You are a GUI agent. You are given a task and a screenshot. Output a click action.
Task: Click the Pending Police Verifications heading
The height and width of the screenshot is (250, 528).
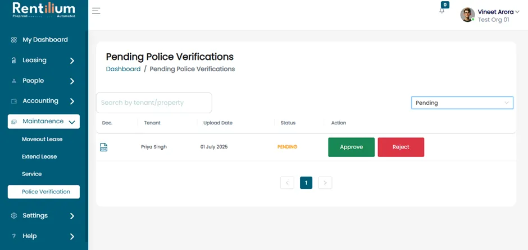170,57
